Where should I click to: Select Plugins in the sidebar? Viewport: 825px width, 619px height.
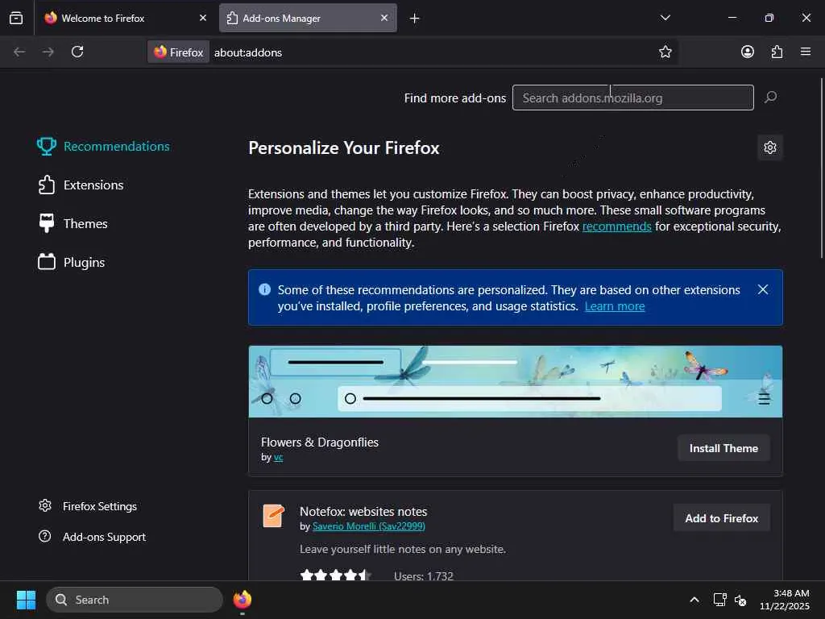[71, 262]
